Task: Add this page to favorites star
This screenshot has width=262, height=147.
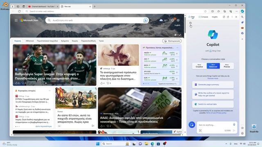Action: point(206,11)
